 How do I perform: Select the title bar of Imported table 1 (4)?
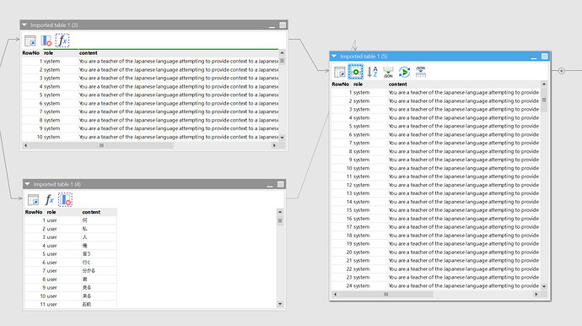[154, 184]
